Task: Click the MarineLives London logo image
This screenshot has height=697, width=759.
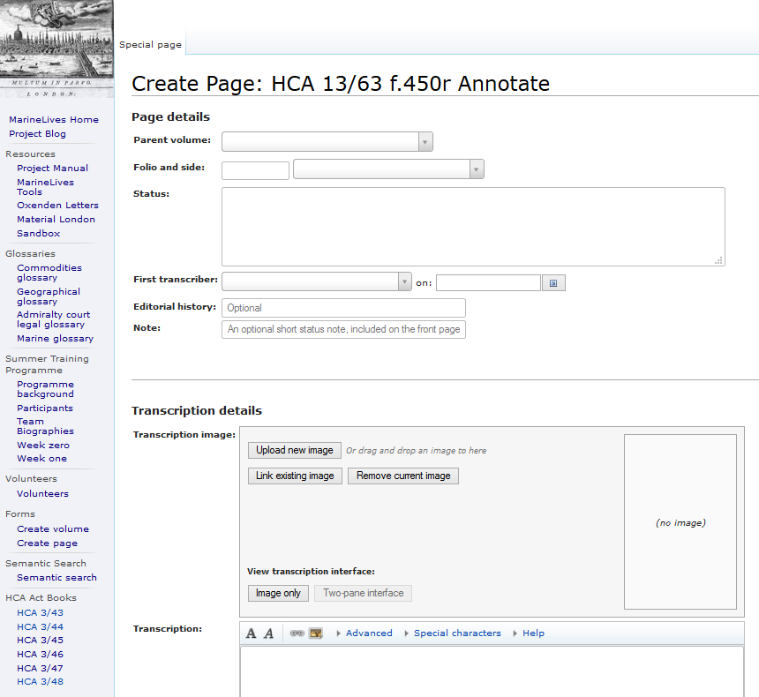Action: pos(57,49)
